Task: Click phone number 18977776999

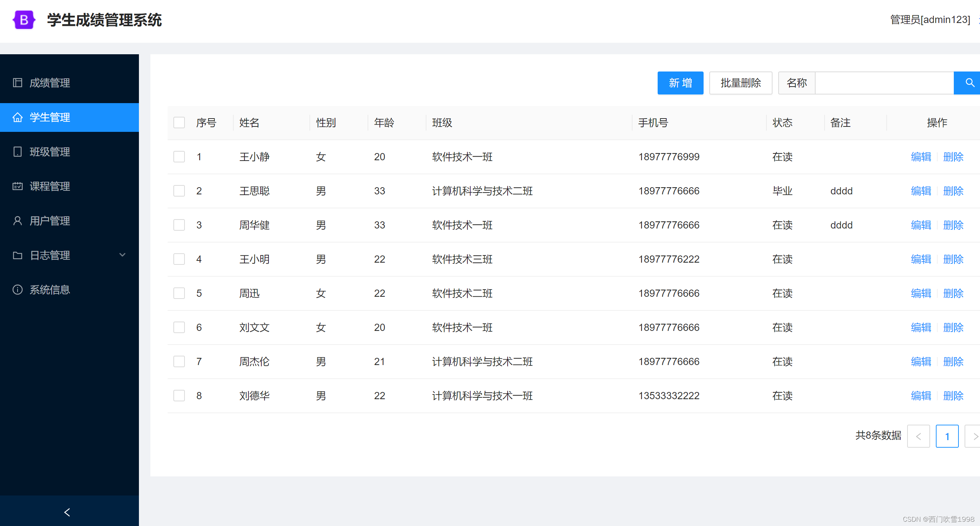Action: [669, 157]
